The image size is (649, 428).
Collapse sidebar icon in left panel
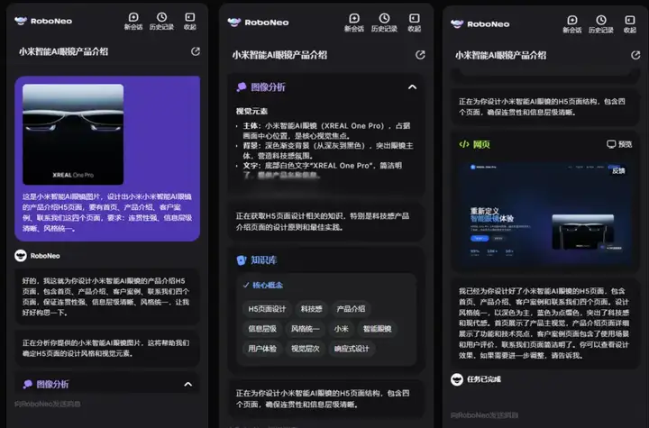point(190,21)
